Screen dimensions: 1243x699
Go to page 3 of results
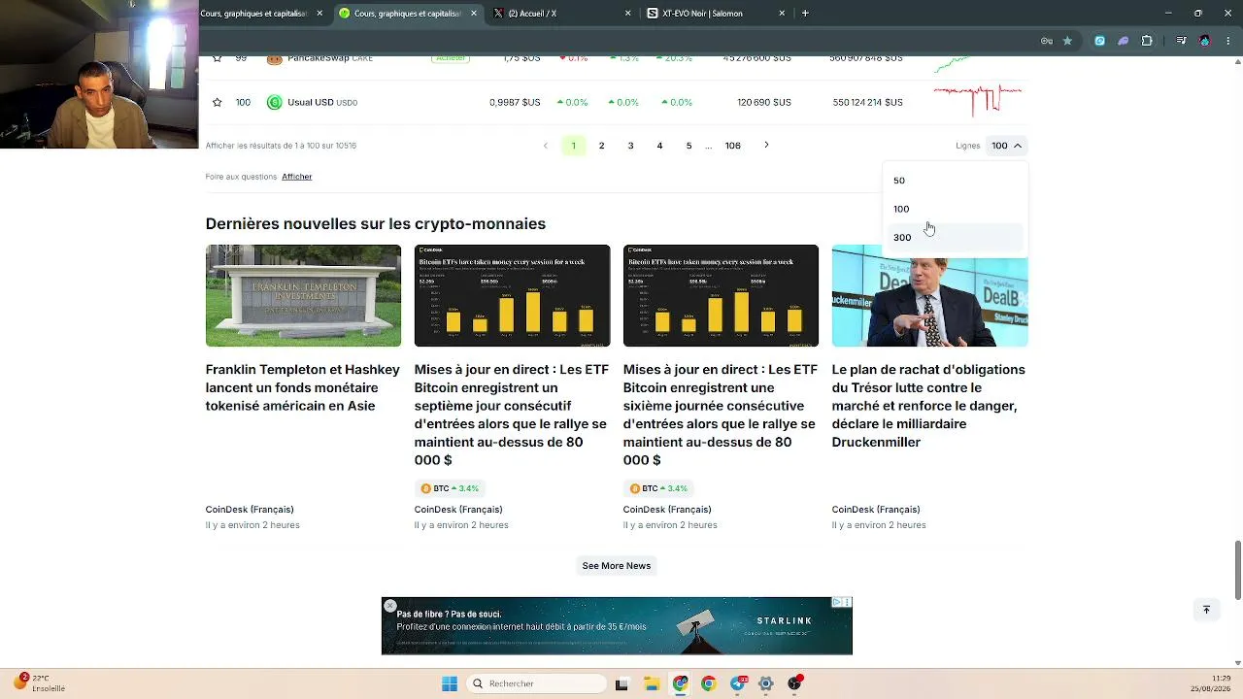pos(630,146)
